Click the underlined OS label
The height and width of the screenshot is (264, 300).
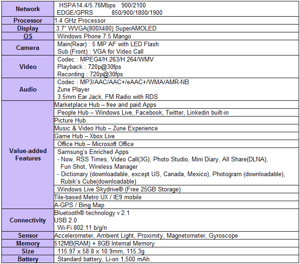(28, 36)
